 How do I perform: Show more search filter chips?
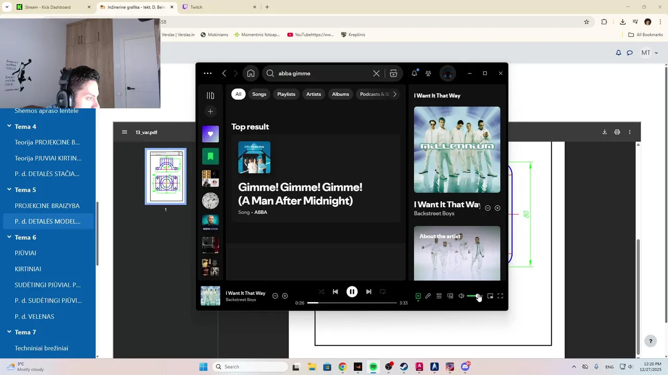point(395,94)
